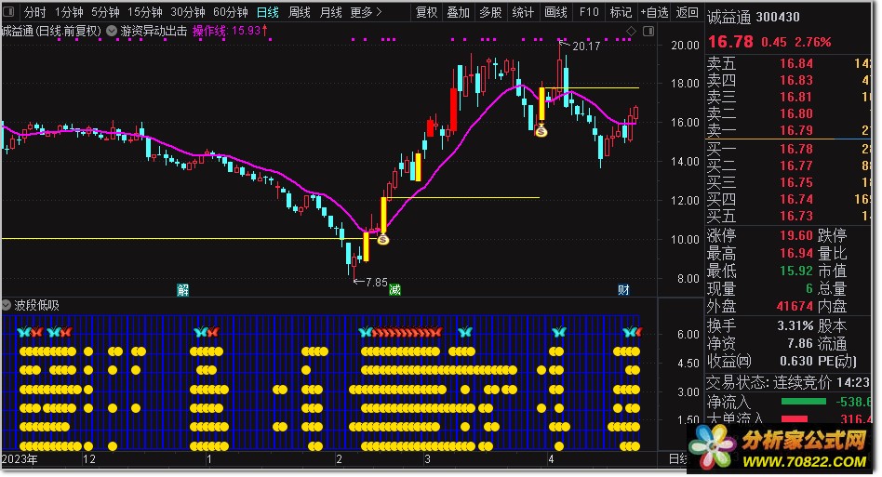Screen dimensions: 882x477
Task: Open F10 company information
Action: 589,12
